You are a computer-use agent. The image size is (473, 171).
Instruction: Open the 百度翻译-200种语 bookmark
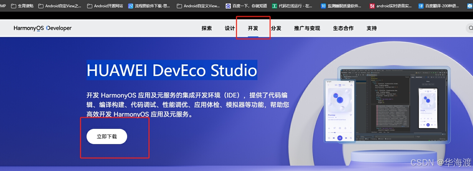[438, 6]
